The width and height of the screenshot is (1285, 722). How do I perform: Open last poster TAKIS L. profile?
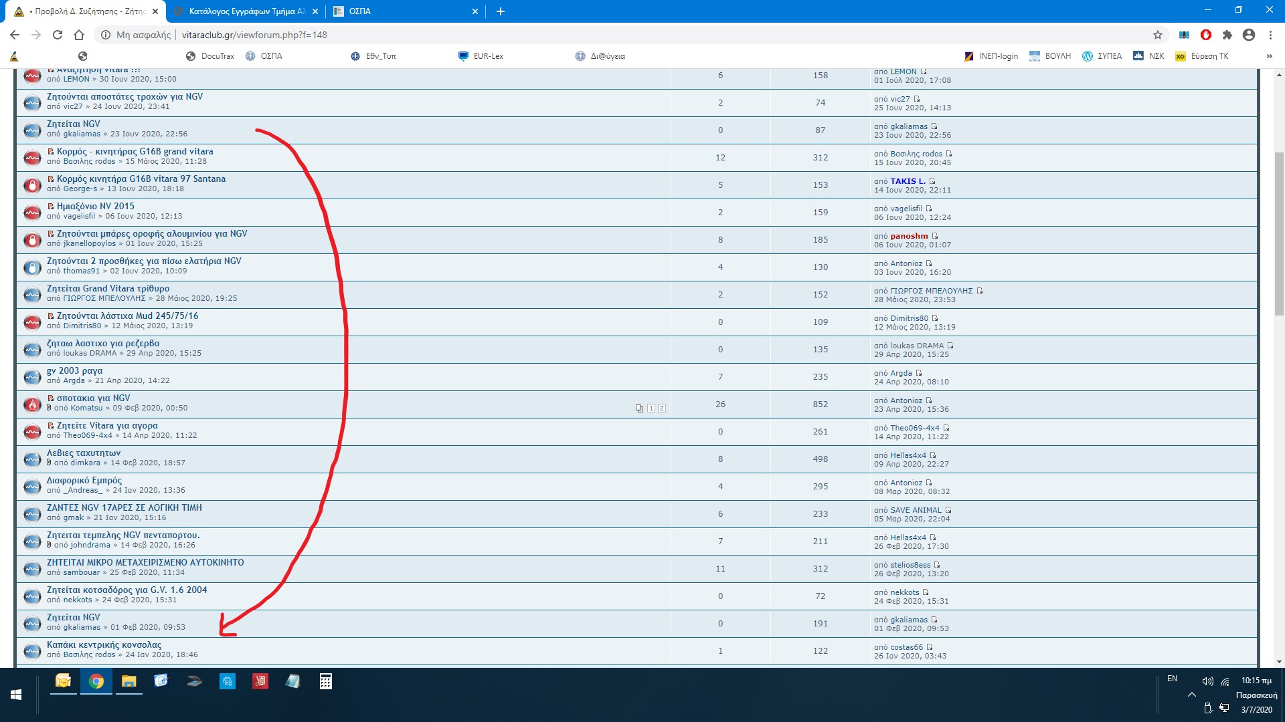pos(908,181)
